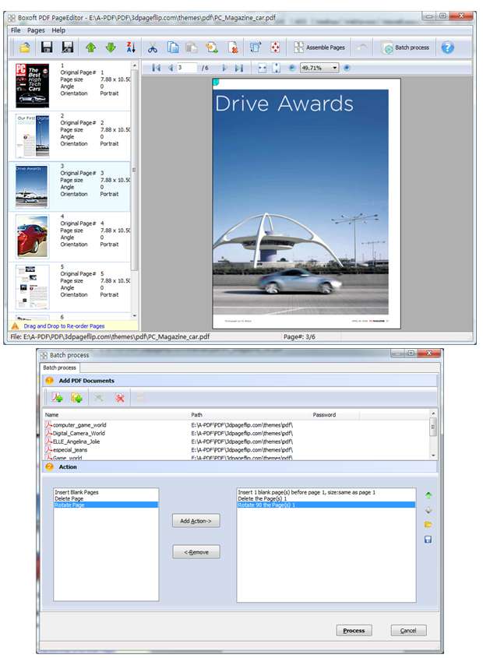Click the fit height icon
Image resolution: width=483 pixels, height=658 pixels.
coord(276,68)
